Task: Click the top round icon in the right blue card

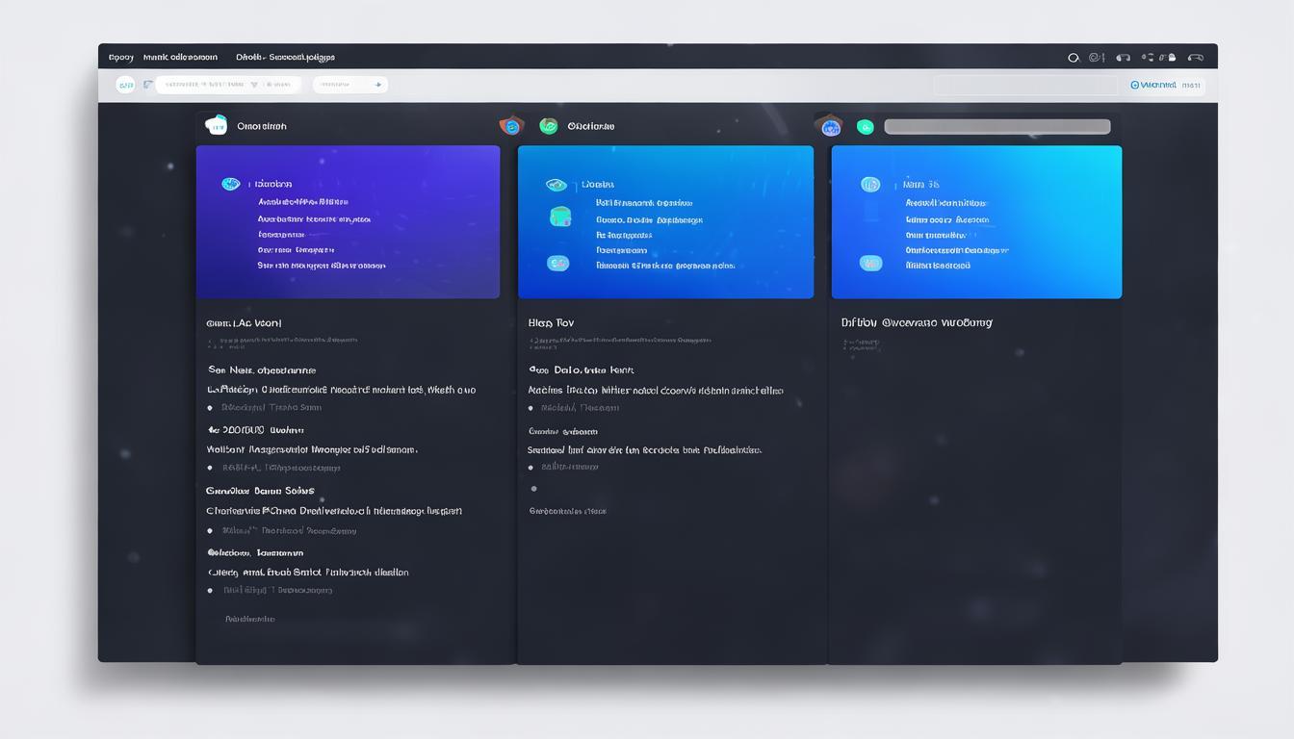Action: (x=870, y=185)
